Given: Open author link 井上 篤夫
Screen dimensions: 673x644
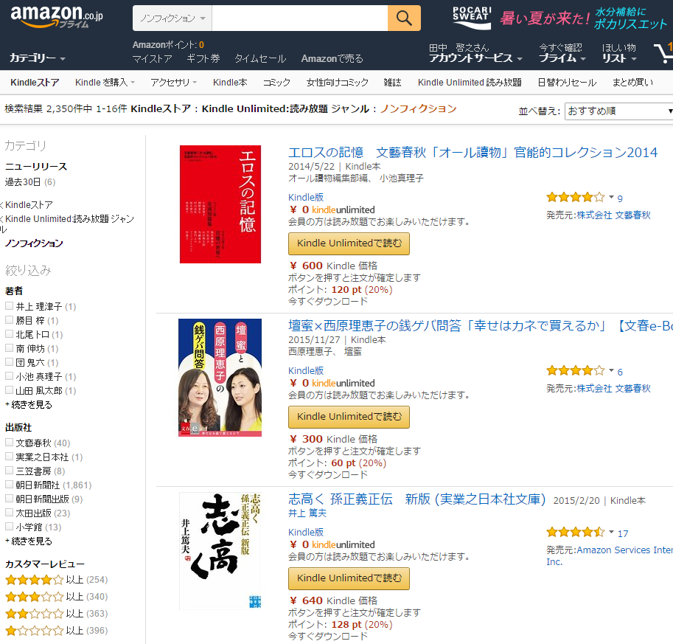Looking at the screenshot, I should pos(307,513).
